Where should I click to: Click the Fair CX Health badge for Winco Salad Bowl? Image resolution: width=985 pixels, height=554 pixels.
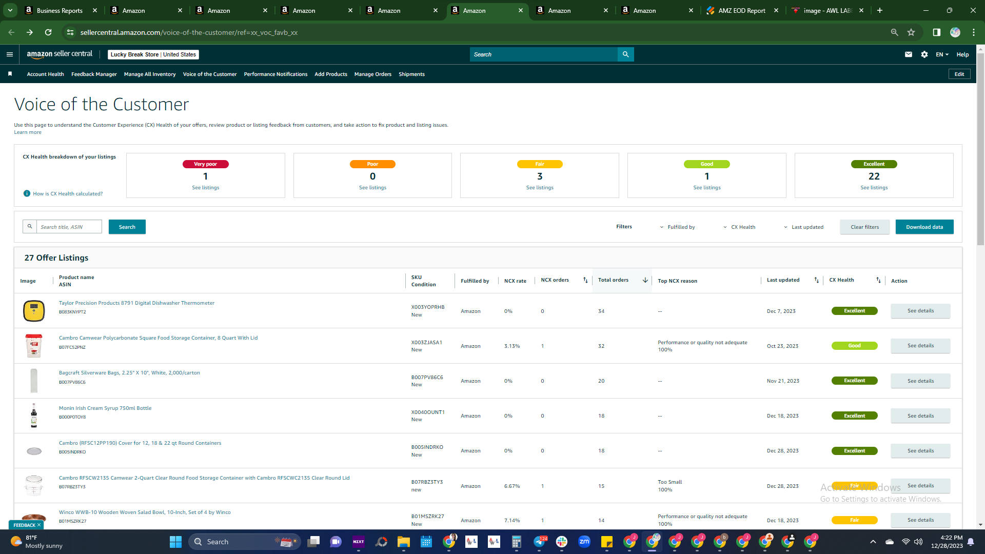(855, 520)
